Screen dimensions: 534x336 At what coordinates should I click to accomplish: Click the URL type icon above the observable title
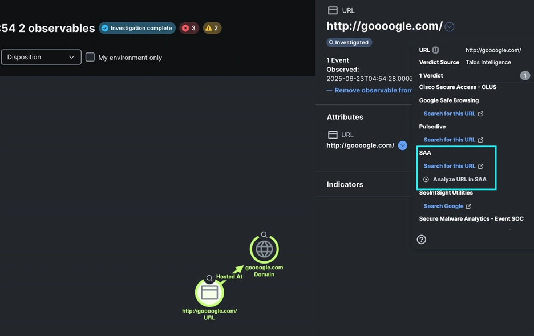pos(334,10)
